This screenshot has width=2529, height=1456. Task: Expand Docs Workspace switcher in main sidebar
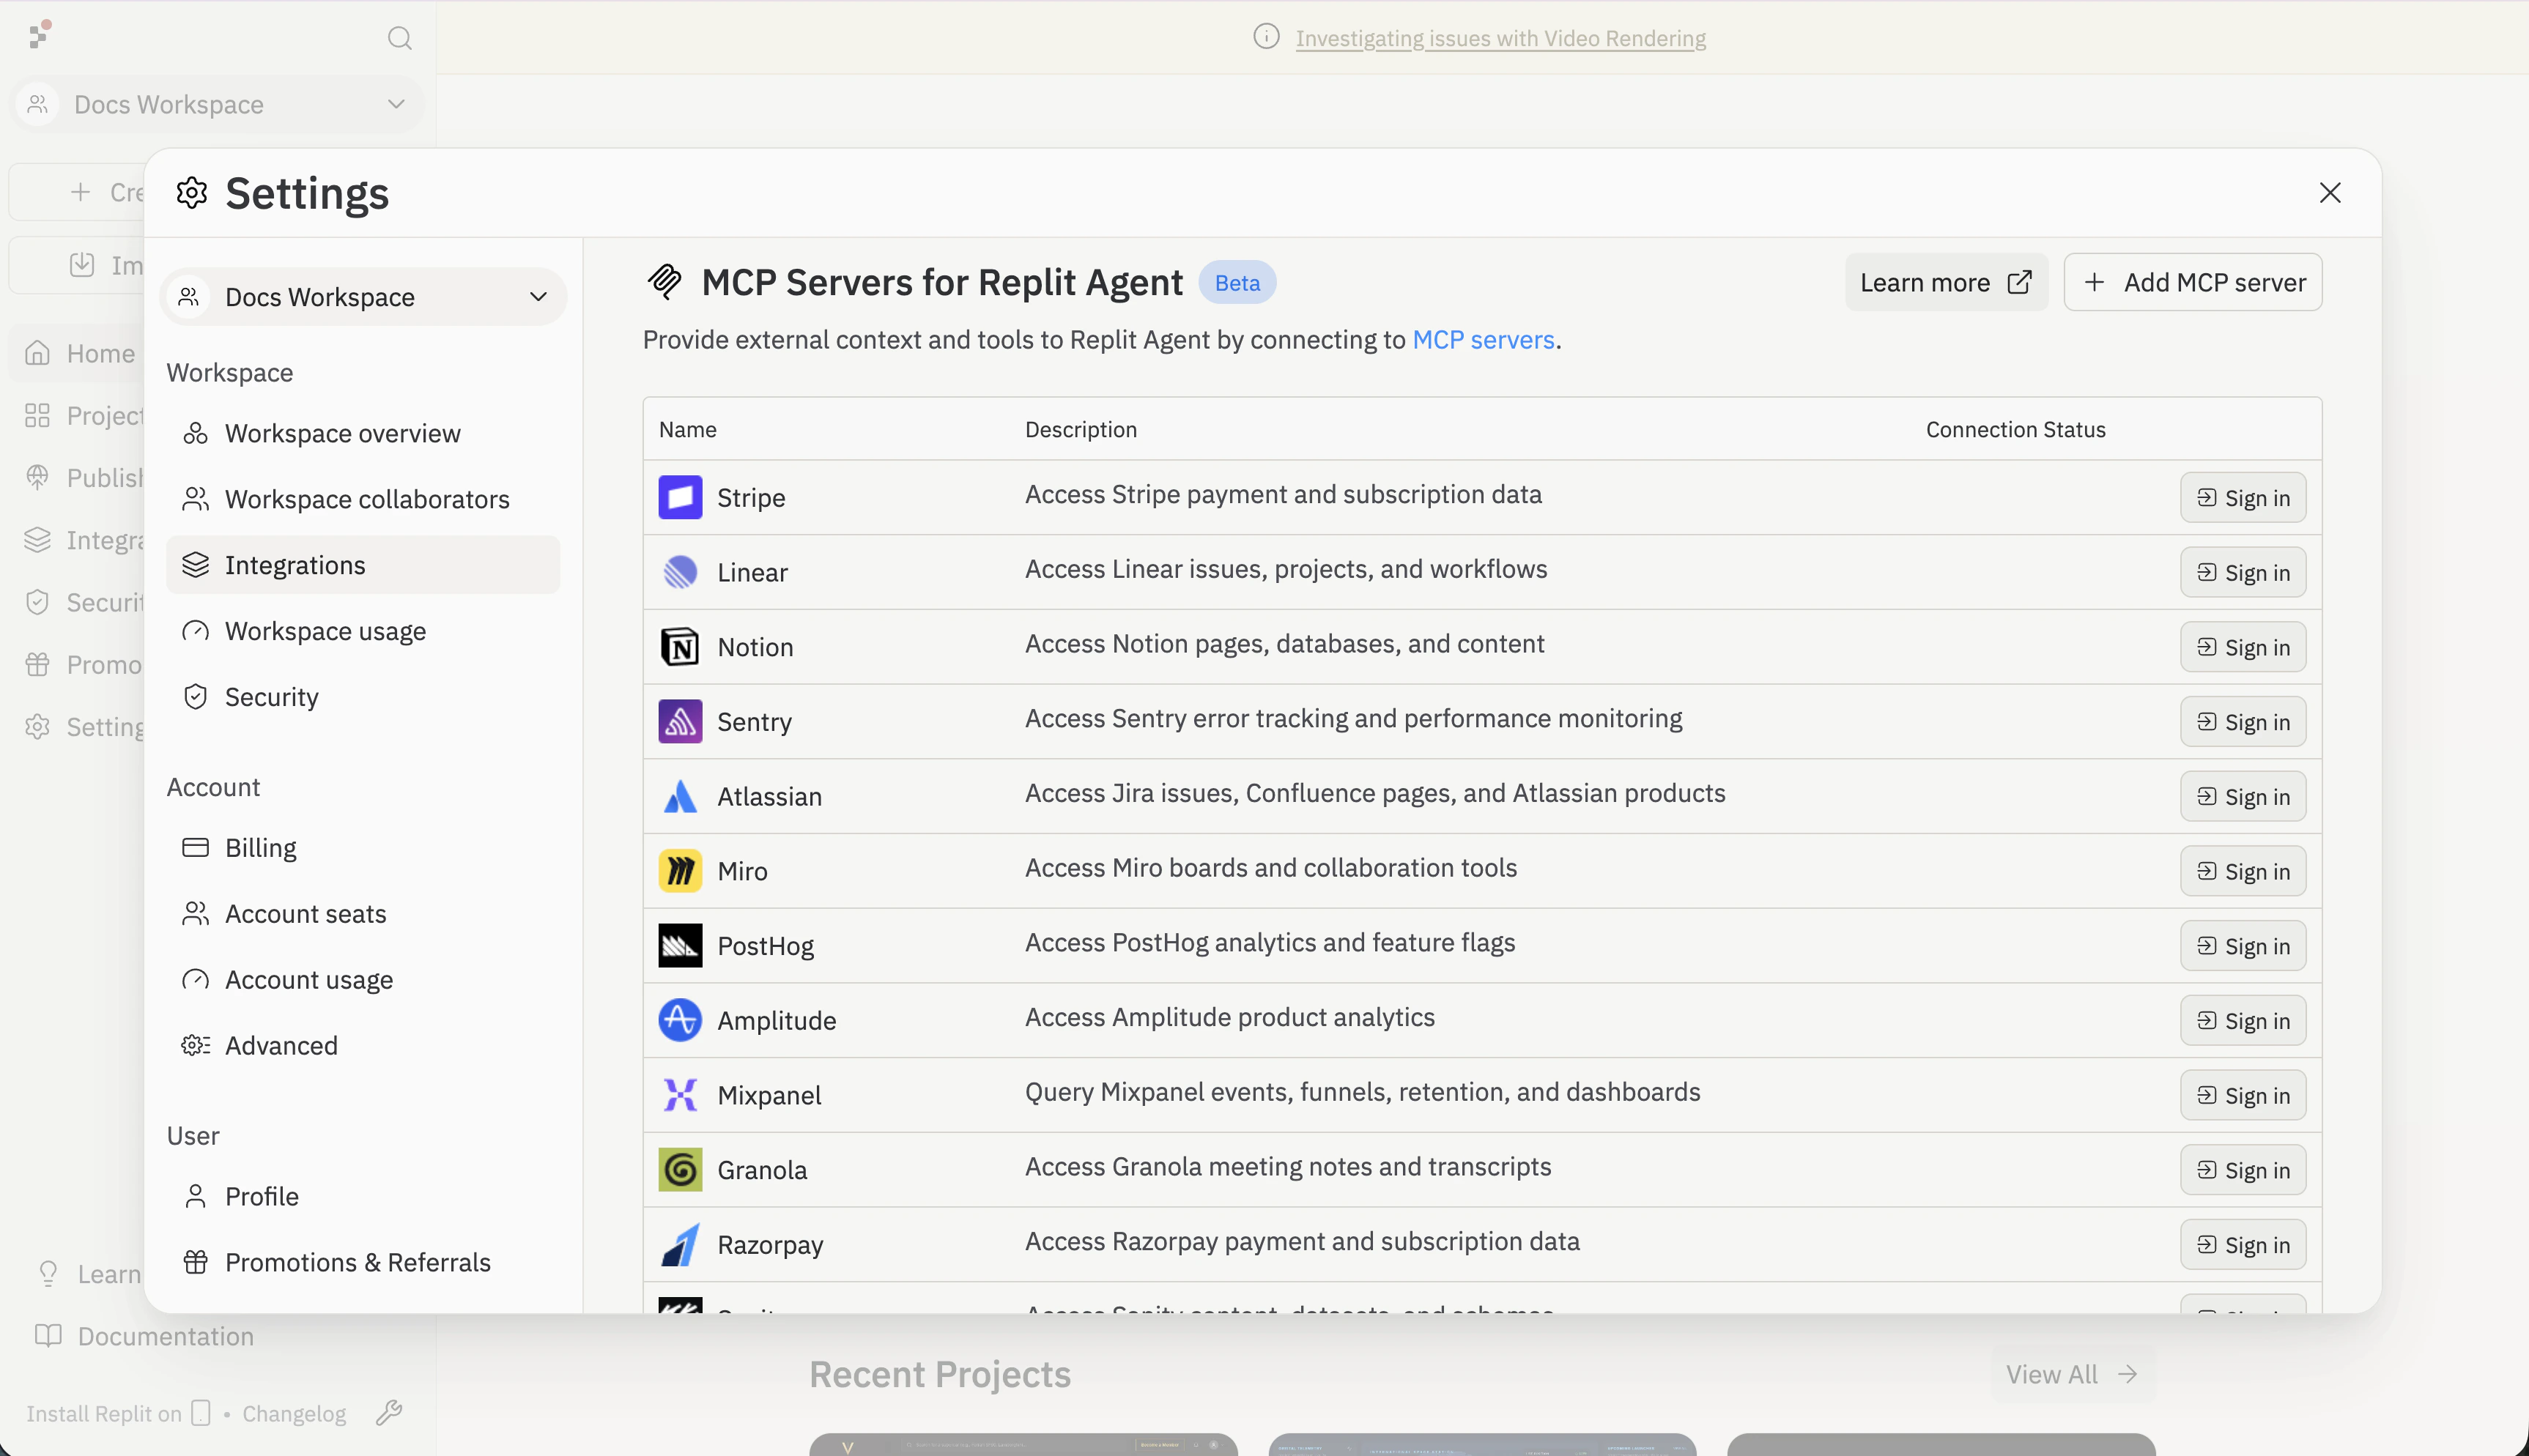[x=218, y=104]
